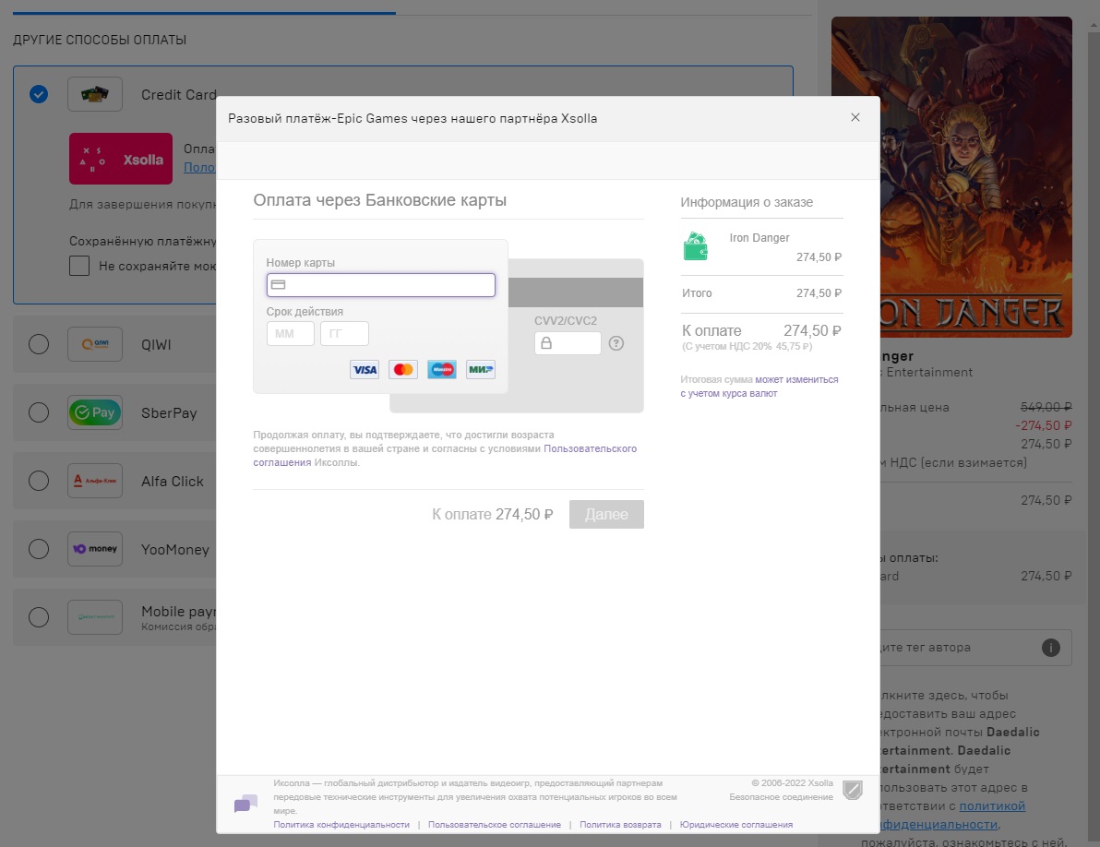Image resolution: width=1100 pixels, height=847 pixels.
Task: Select the QIWI payment radio button
Action: [x=39, y=344]
